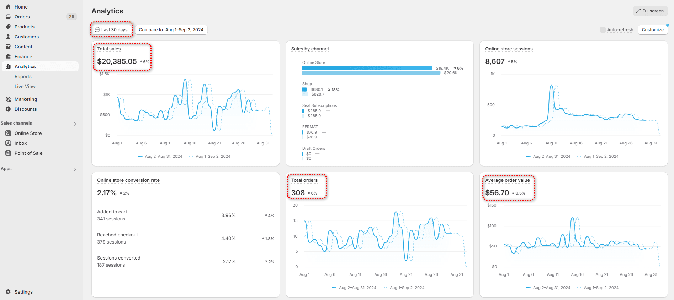Toggle the Auto-refresh checkbox
674x300 pixels.
(x=603, y=30)
